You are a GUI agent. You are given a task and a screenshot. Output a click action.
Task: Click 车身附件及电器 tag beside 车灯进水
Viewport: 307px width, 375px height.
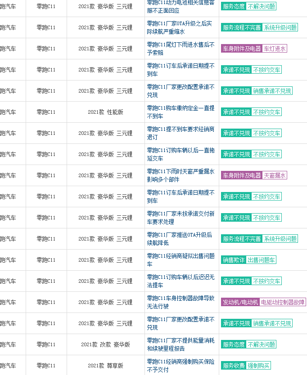coord(242,49)
